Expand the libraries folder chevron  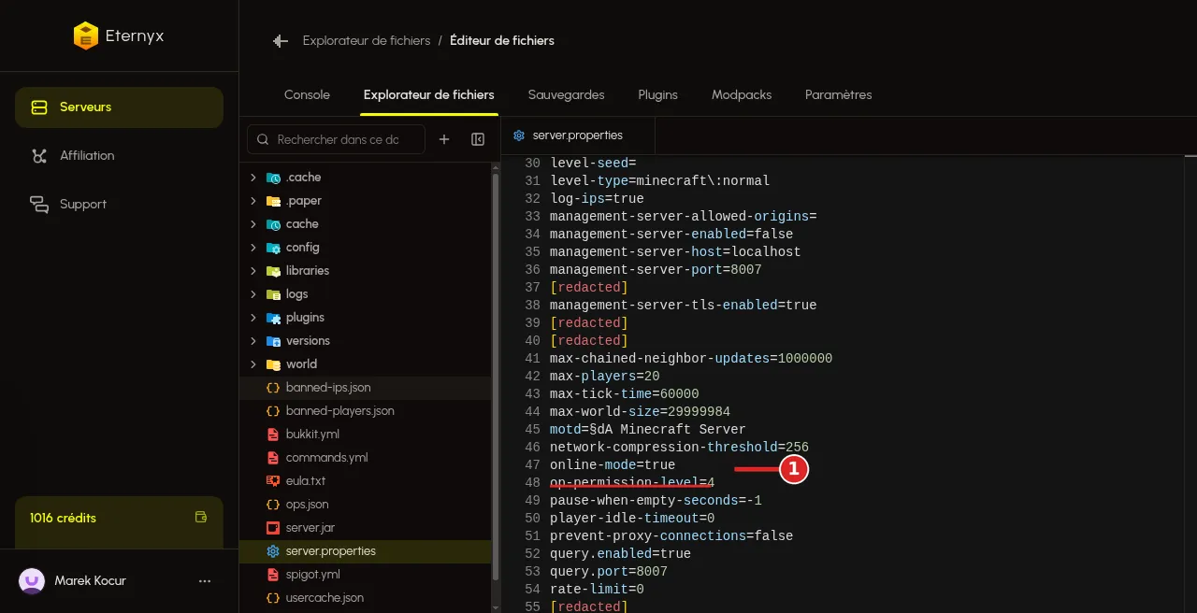(252, 271)
